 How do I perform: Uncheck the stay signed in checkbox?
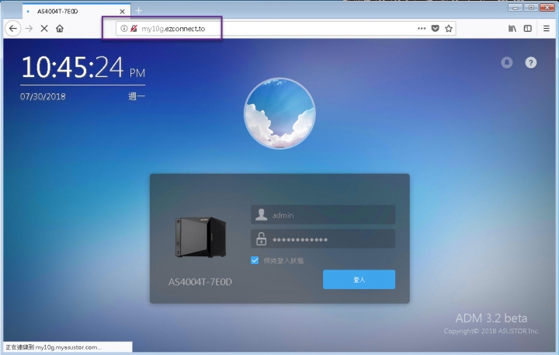pos(255,260)
